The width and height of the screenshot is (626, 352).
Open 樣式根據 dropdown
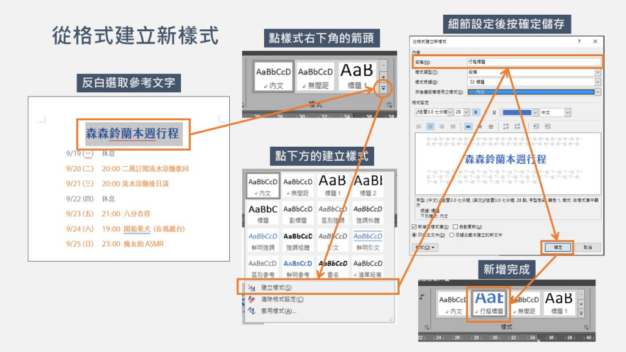point(597,82)
